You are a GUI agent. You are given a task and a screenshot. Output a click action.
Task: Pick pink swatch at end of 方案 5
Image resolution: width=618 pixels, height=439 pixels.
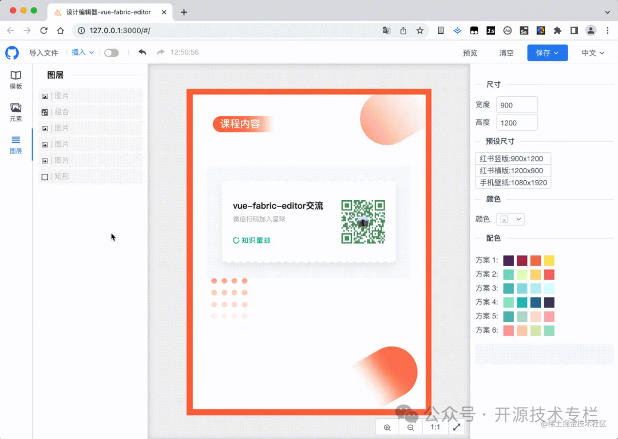point(549,316)
